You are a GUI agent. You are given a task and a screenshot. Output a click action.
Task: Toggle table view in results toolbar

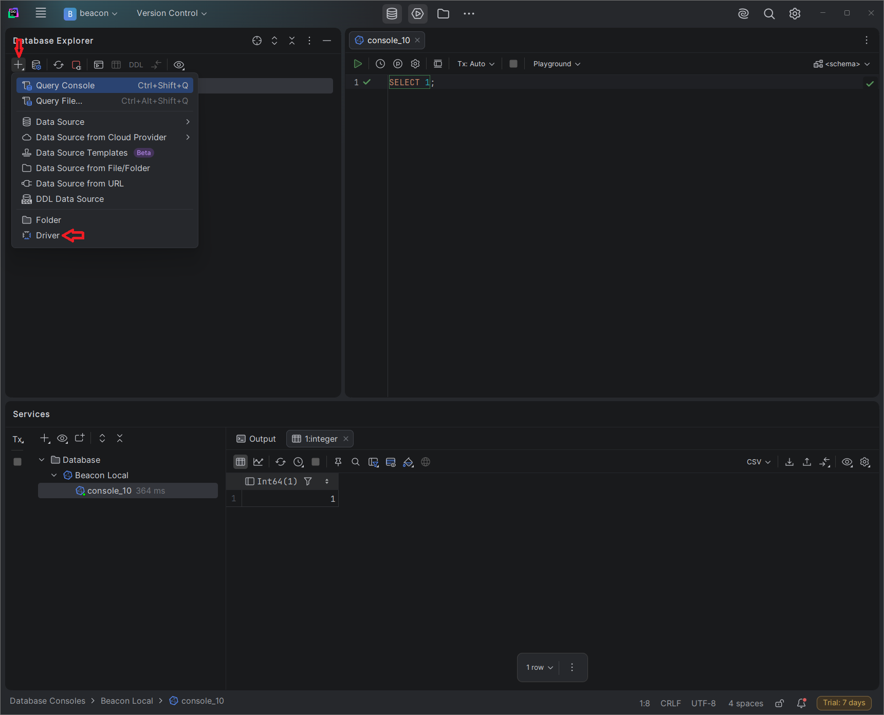point(241,462)
